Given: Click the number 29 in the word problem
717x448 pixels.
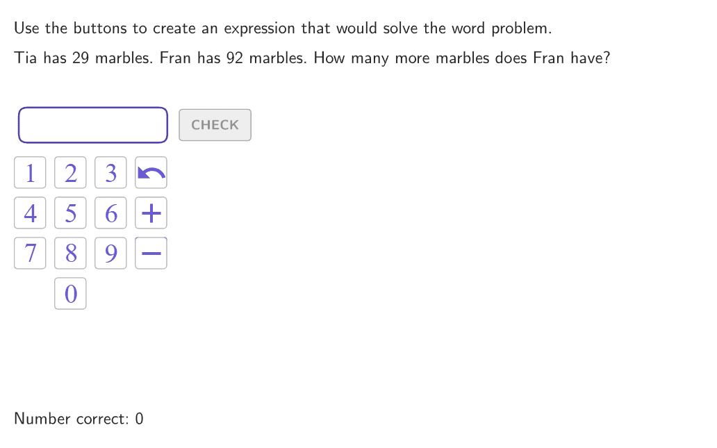Looking at the screenshot, I should click(81, 58).
